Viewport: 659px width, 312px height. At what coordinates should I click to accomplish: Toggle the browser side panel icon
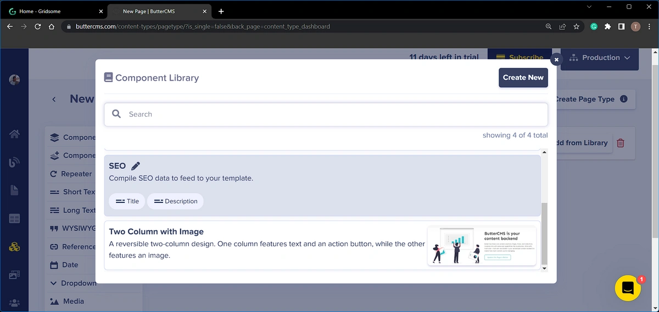pyautogui.click(x=621, y=26)
